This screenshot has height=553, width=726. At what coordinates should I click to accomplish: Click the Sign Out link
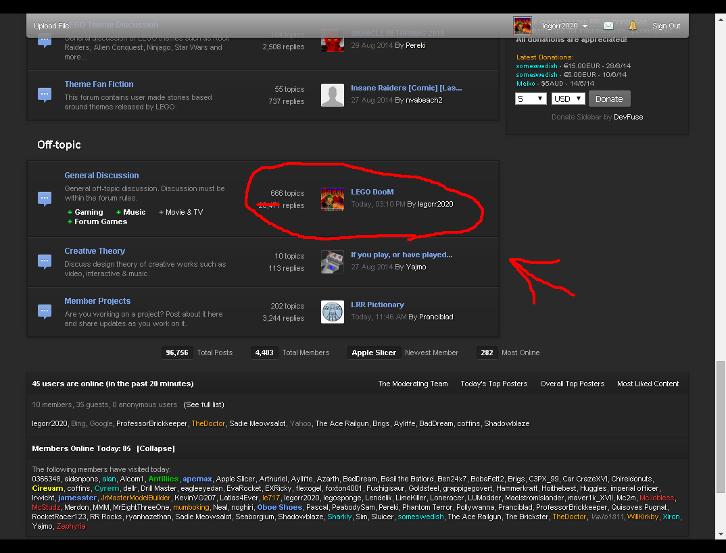[x=667, y=26]
